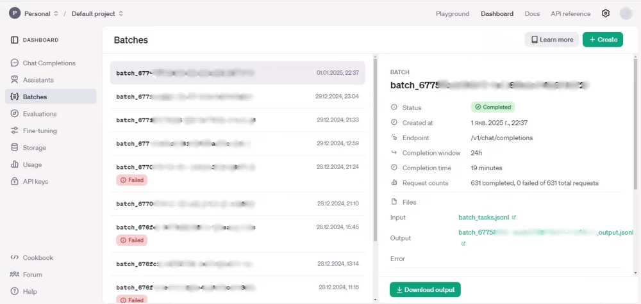Select the failed batch dated 28.12.2024, 21:24

tap(238, 173)
